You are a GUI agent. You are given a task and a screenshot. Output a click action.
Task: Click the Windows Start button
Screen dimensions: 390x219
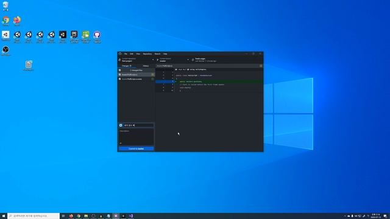[4, 216]
